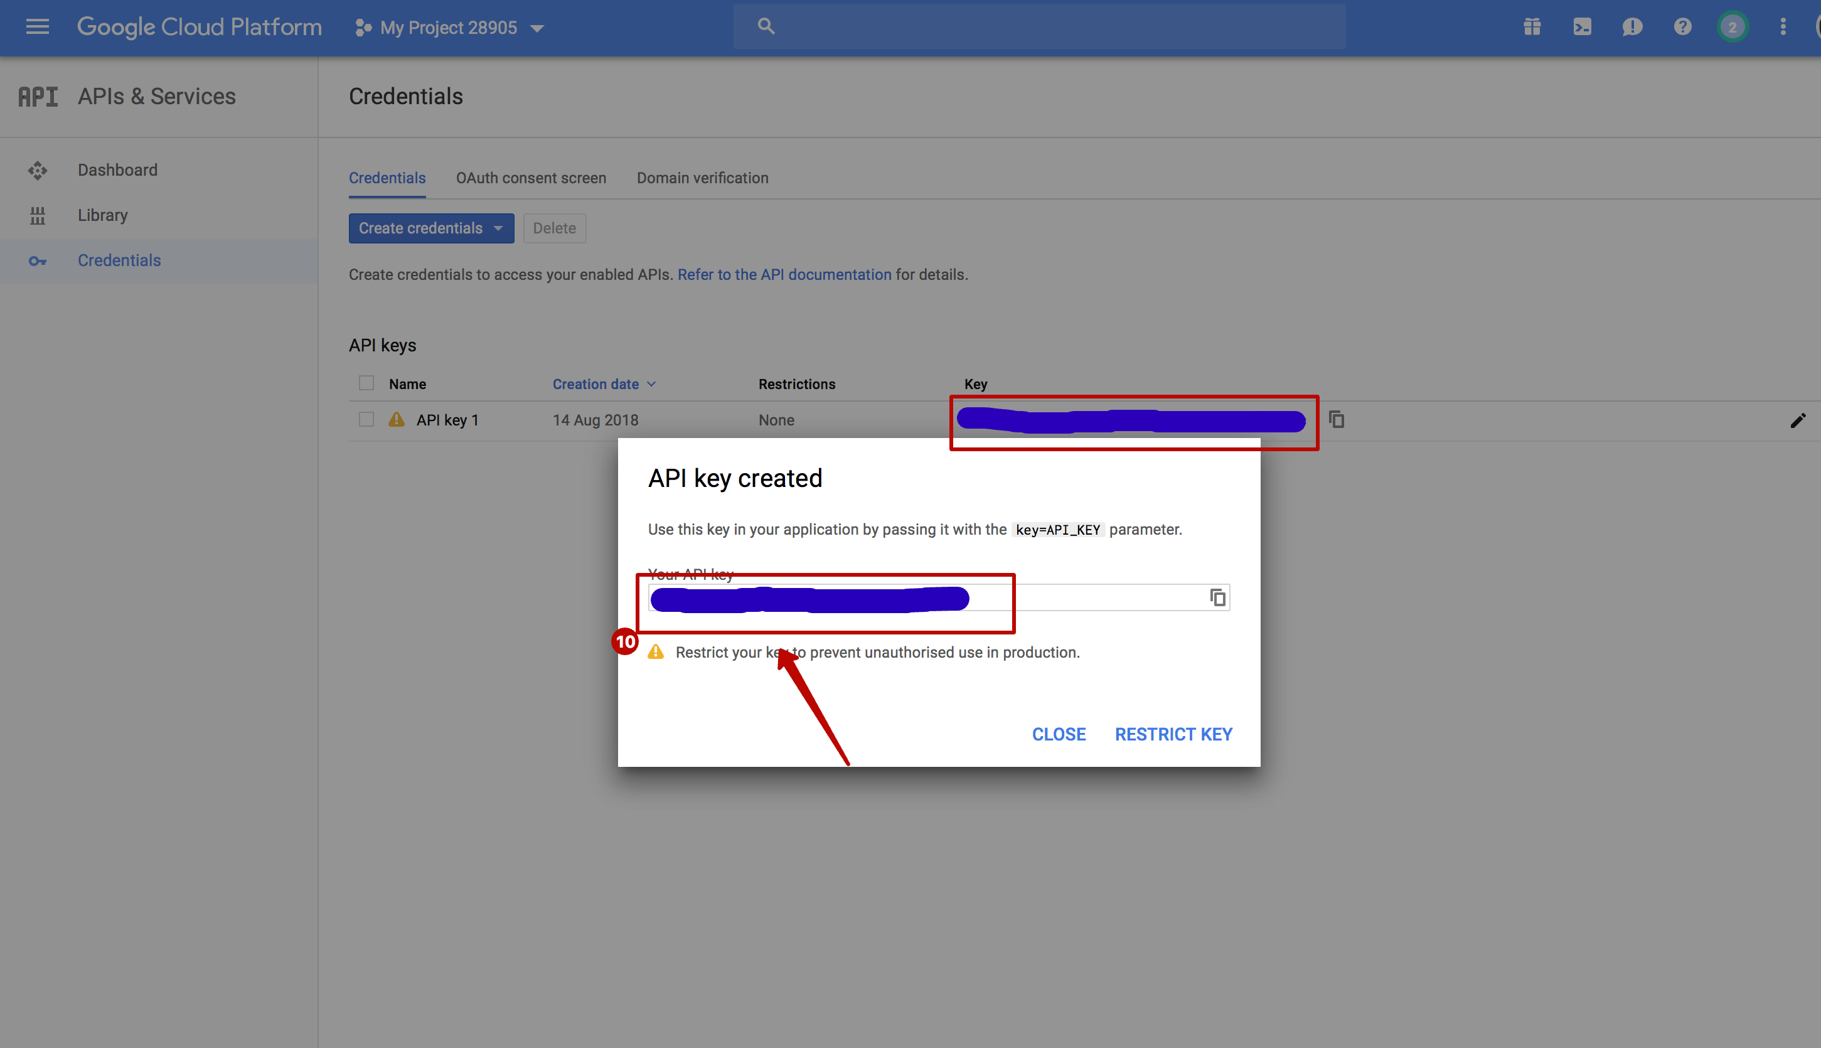Tick the select-all checkbox in API keys header
The width and height of the screenshot is (1821, 1048).
[x=366, y=383]
